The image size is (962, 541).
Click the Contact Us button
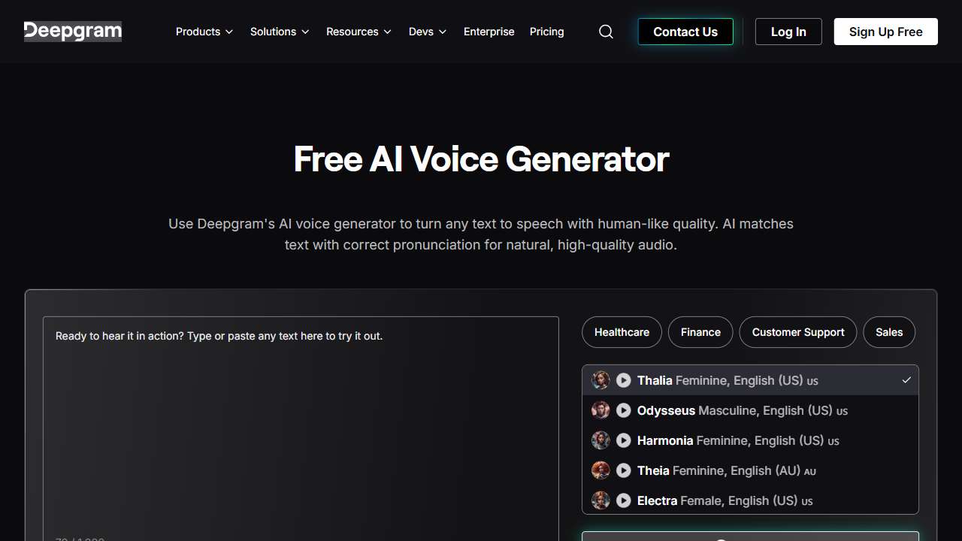tap(685, 32)
